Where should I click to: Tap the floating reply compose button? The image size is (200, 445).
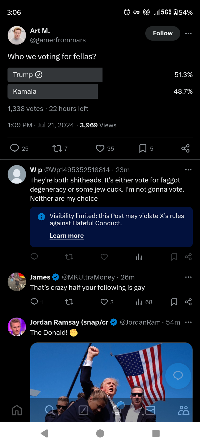click(x=178, y=376)
